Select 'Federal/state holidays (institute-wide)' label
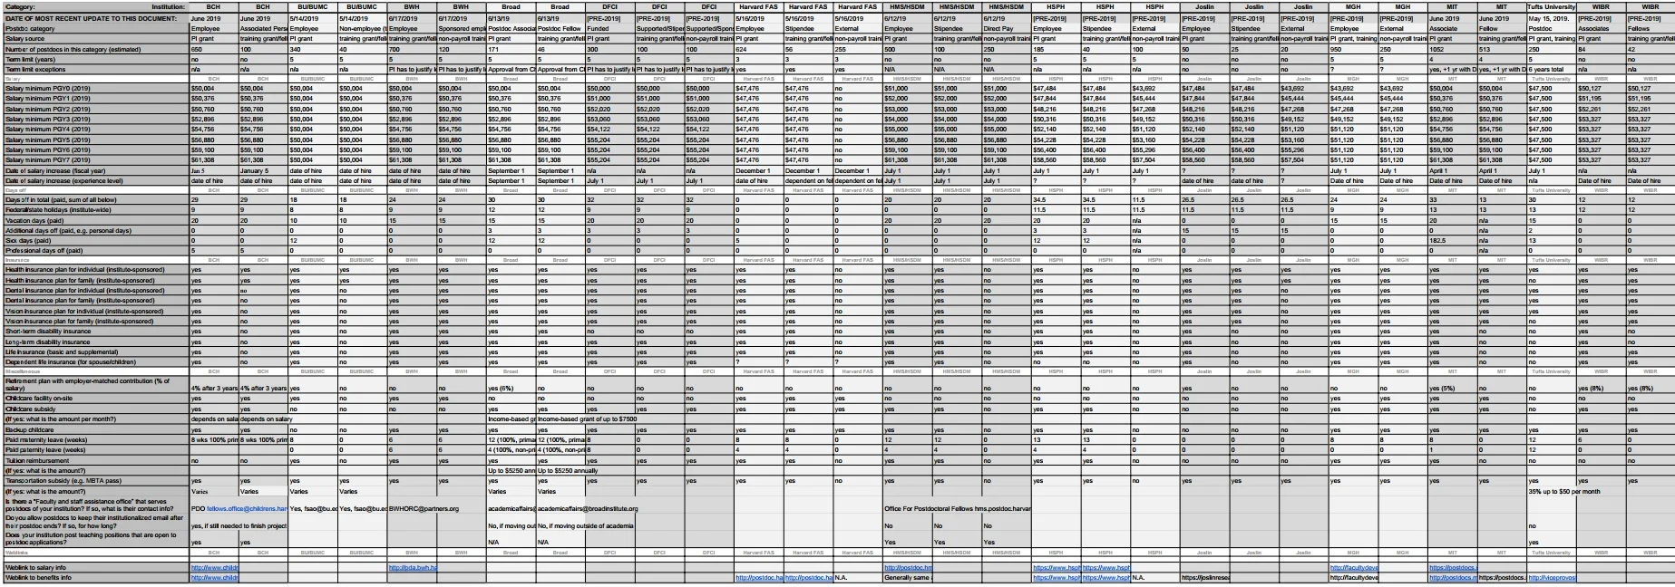This screenshot has height=587, width=1675. pyautogui.click(x=95, y=209)
